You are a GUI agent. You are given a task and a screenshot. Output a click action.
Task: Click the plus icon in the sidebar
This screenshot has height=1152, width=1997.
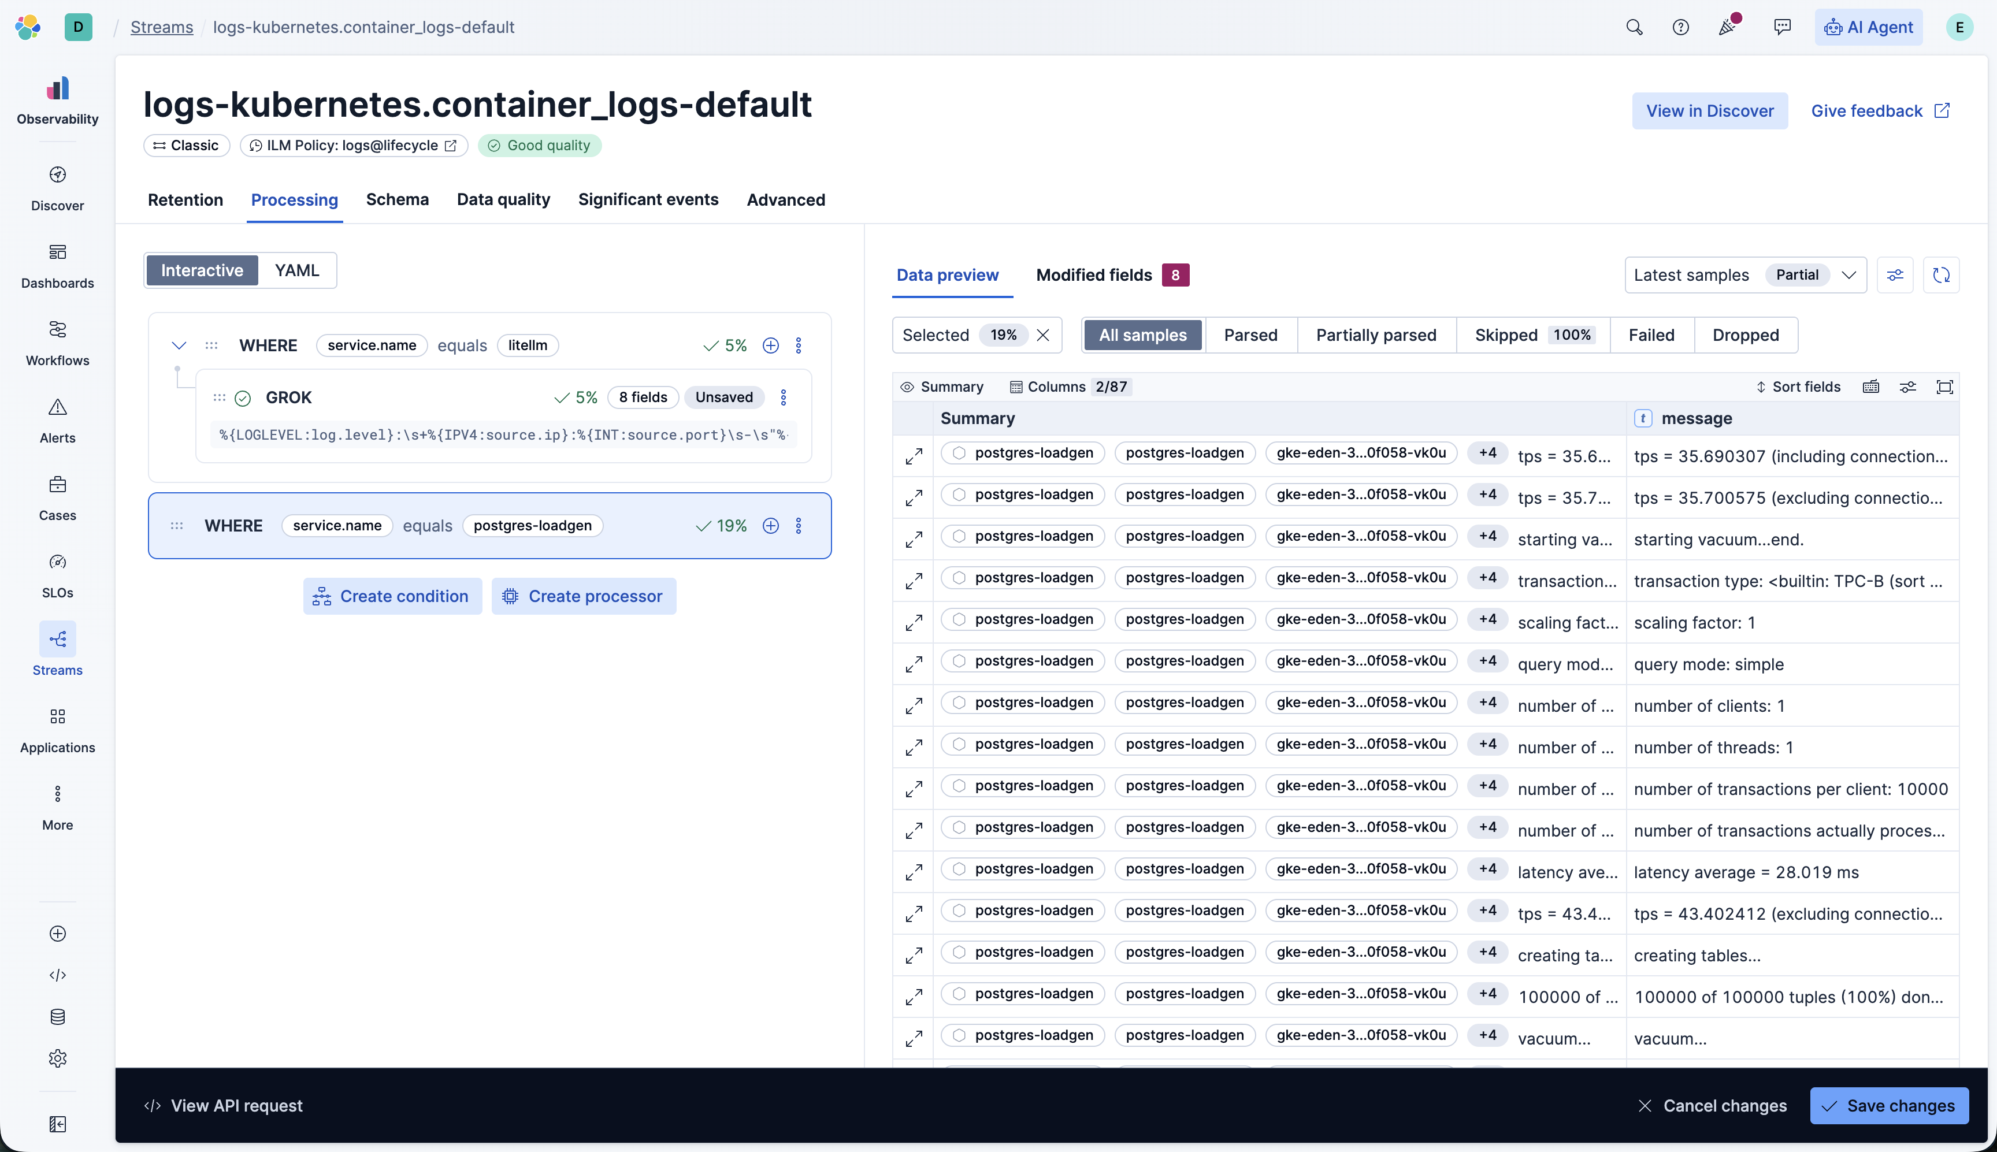57,934
